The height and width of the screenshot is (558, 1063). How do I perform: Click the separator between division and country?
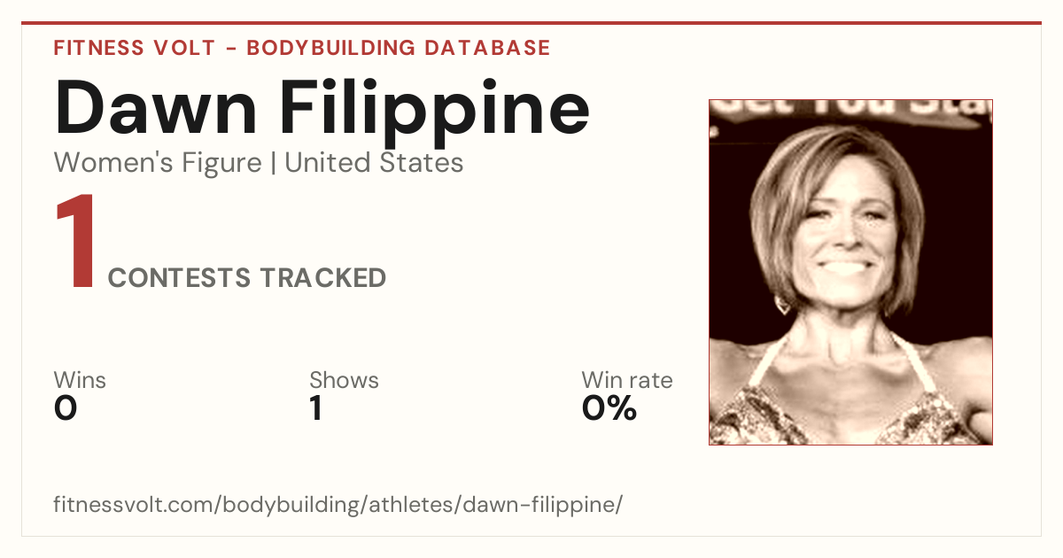(273, 163)
